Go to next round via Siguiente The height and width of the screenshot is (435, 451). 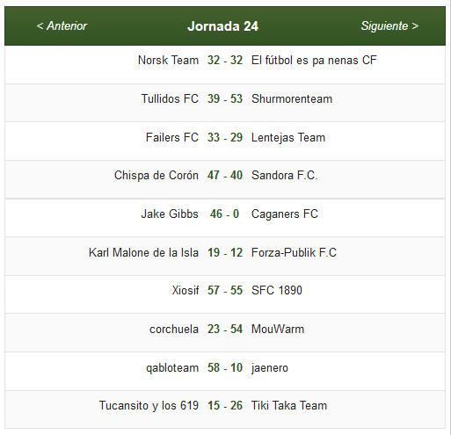click(x=389, y=25)
